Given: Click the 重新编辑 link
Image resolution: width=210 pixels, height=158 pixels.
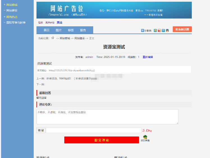Looking at the screenshot, I should pyautogui.click(x=148, y=57).
